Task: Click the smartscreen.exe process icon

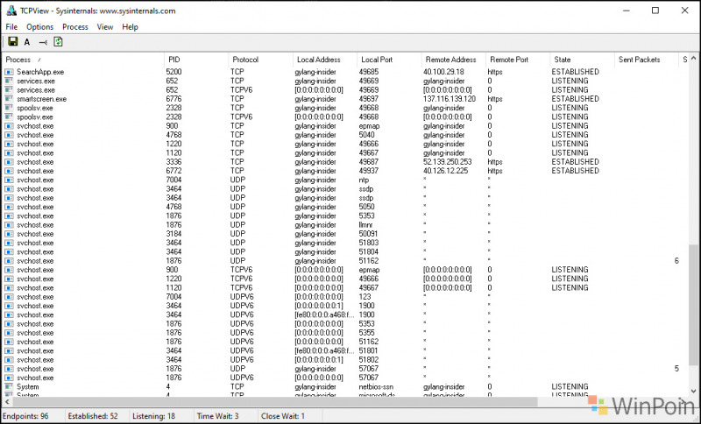Action: (9, 99)
